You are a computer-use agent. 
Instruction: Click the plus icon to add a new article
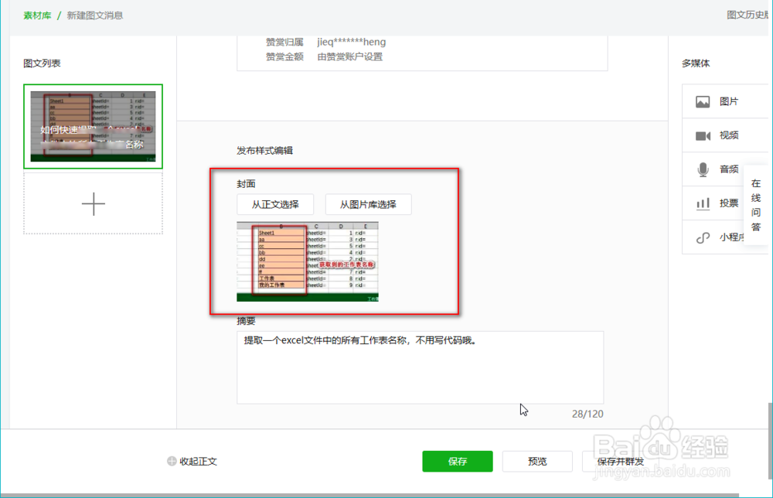tap(93, 203)
